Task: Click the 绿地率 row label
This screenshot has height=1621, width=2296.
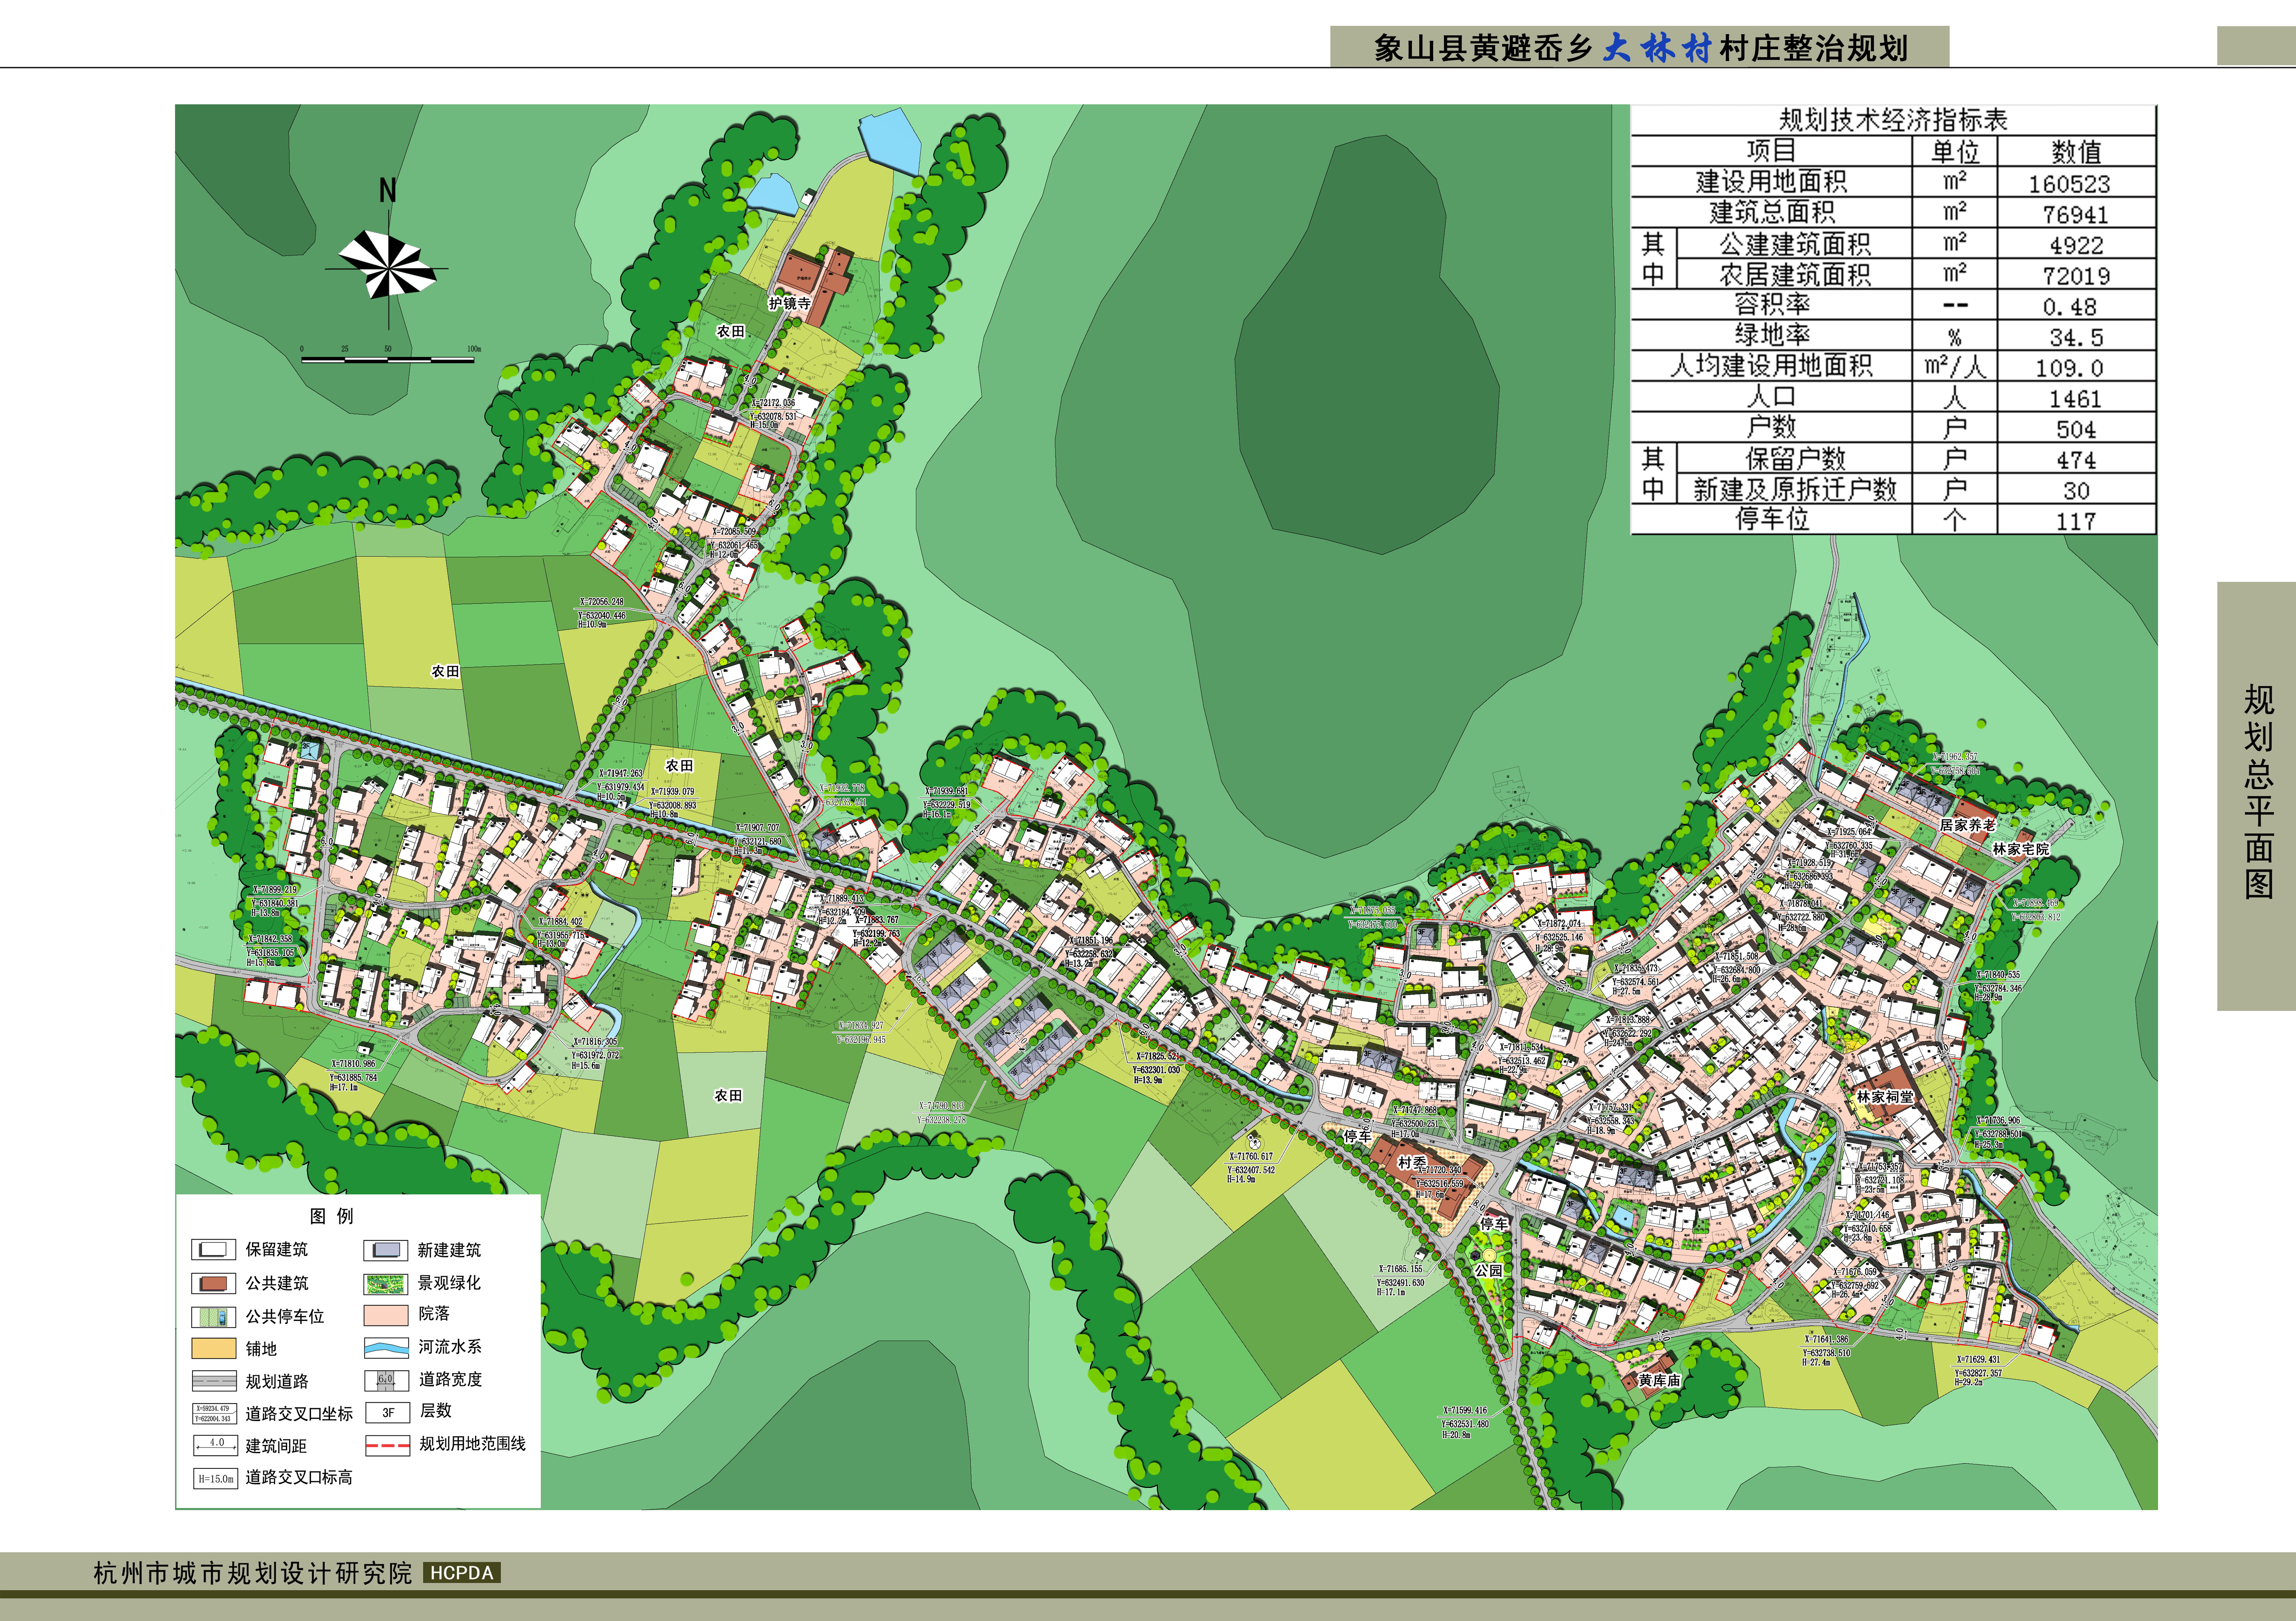Action: [x=1771, y=335]
